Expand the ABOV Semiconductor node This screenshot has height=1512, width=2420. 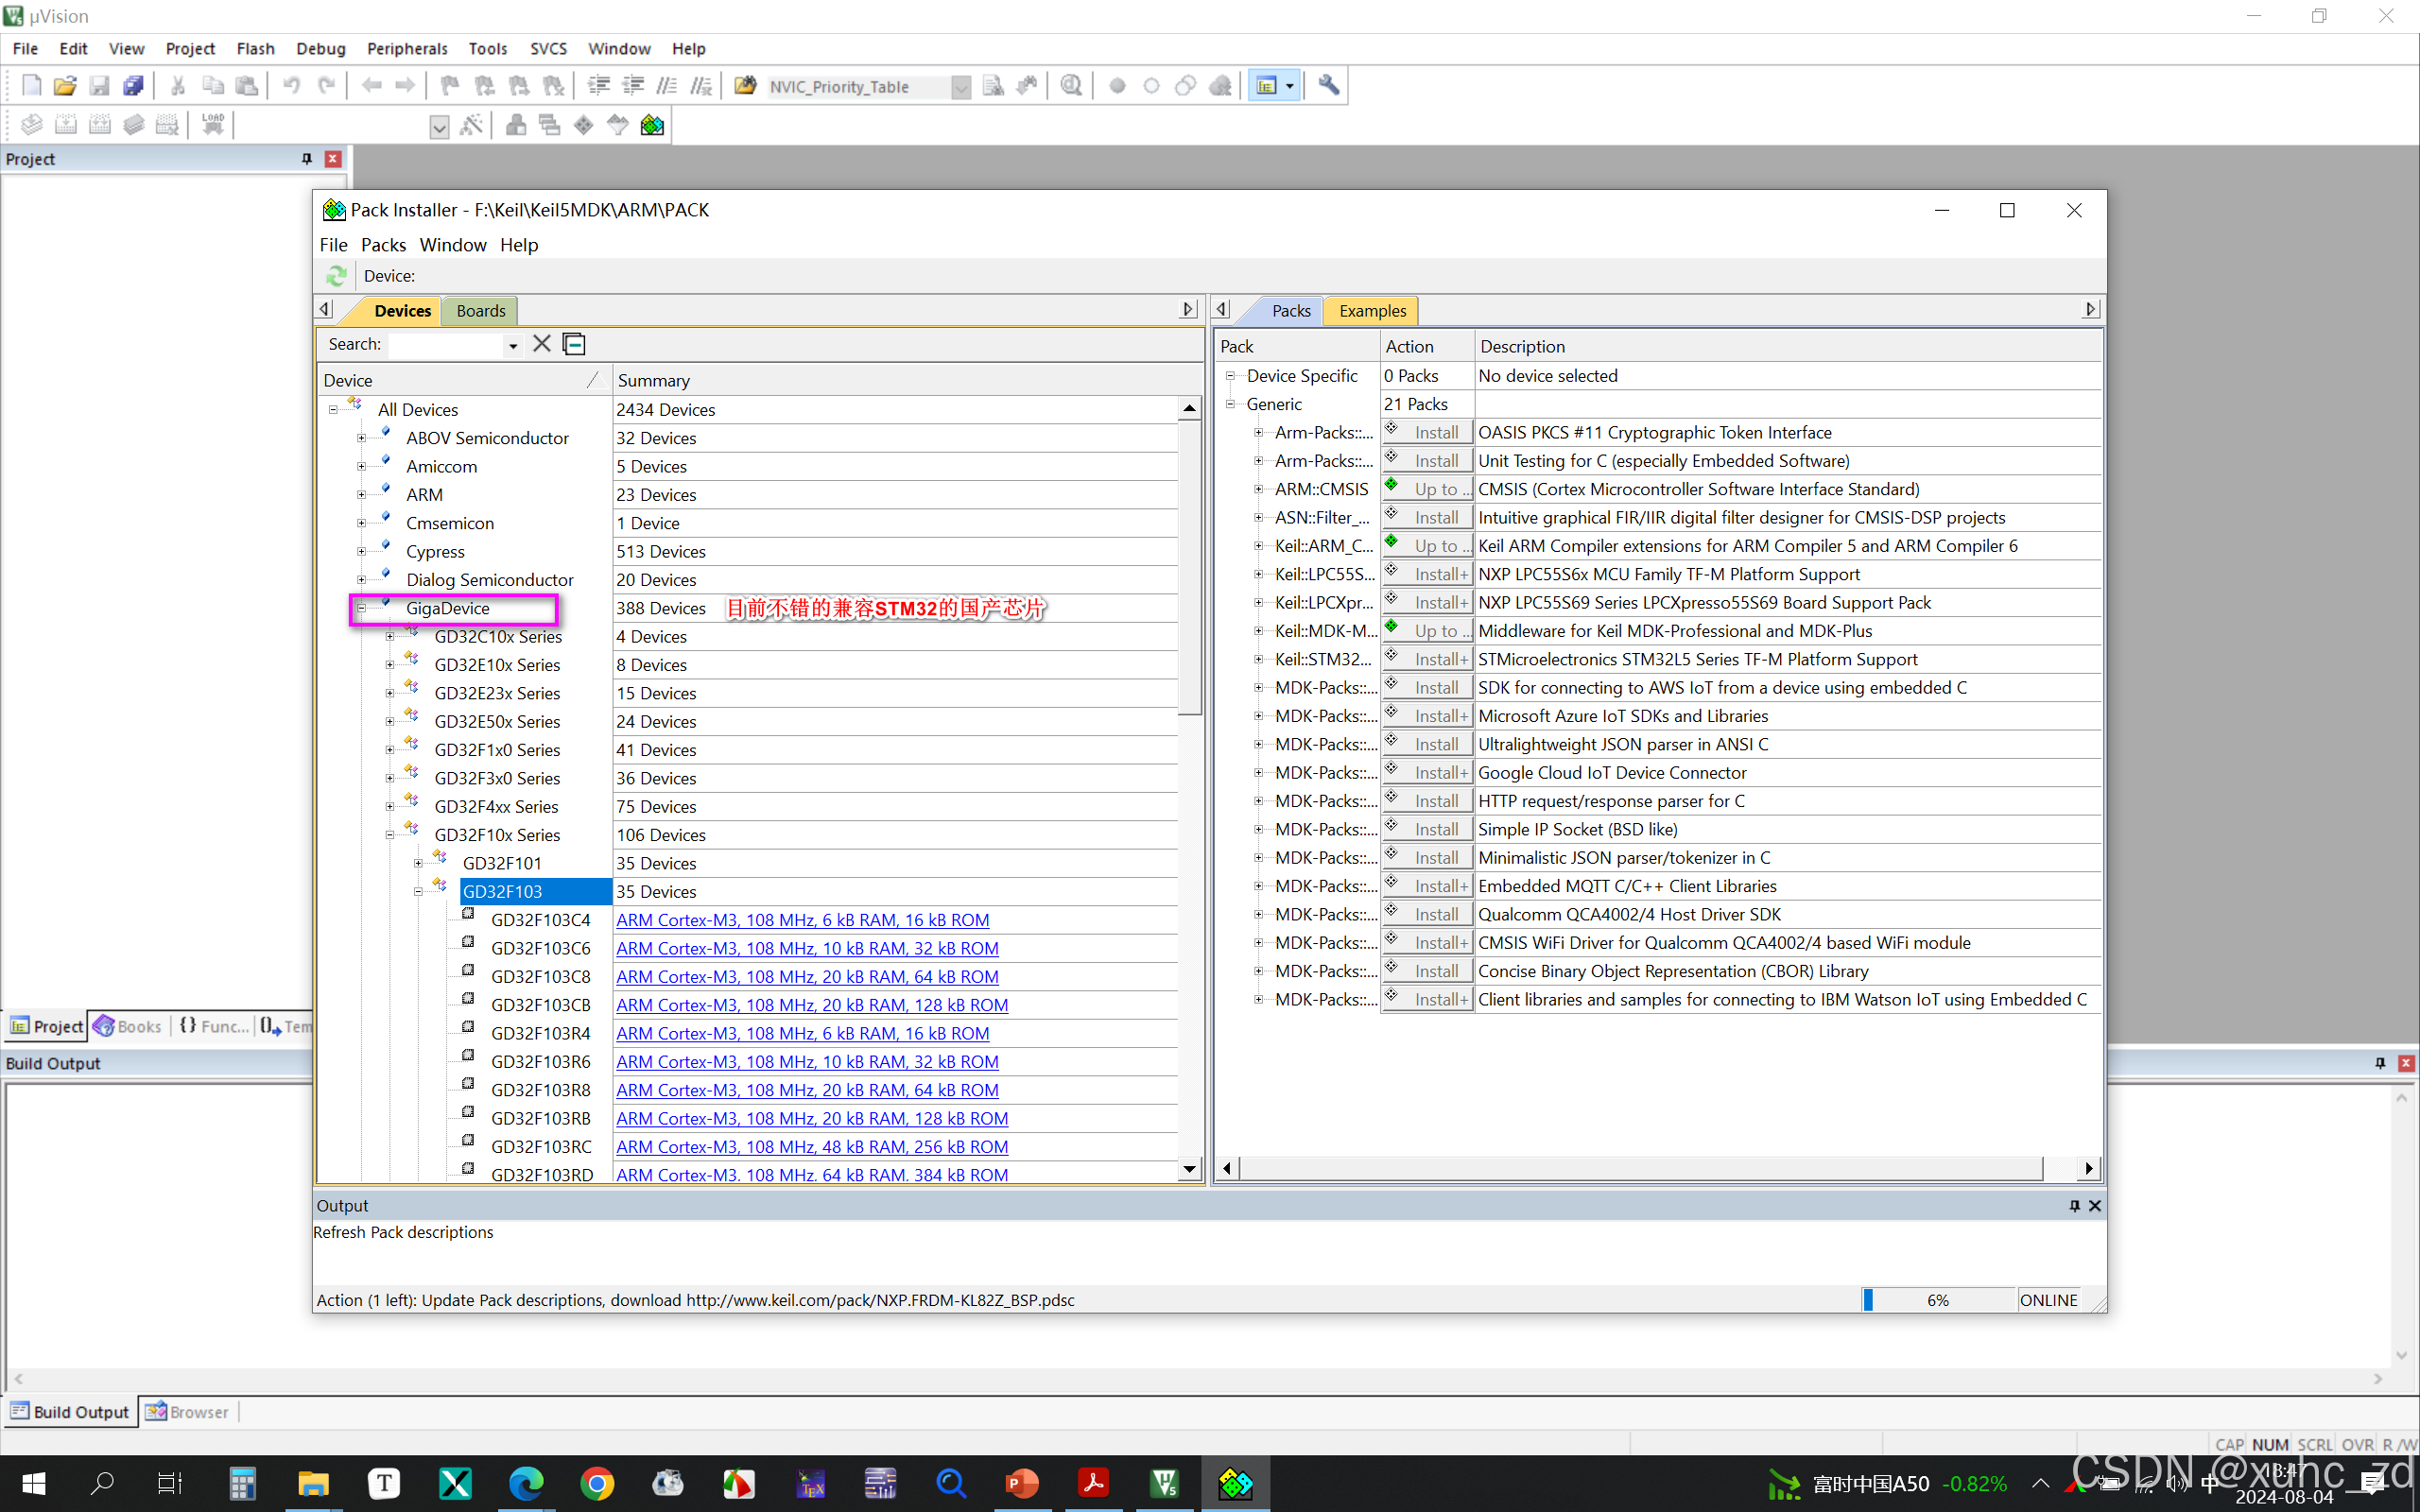(x=362, y=438)
